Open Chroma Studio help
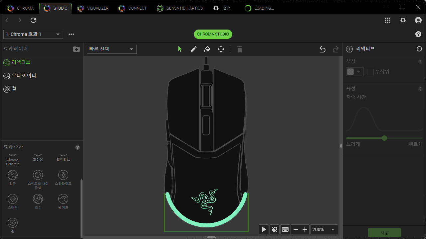 (x=418, y=34)
